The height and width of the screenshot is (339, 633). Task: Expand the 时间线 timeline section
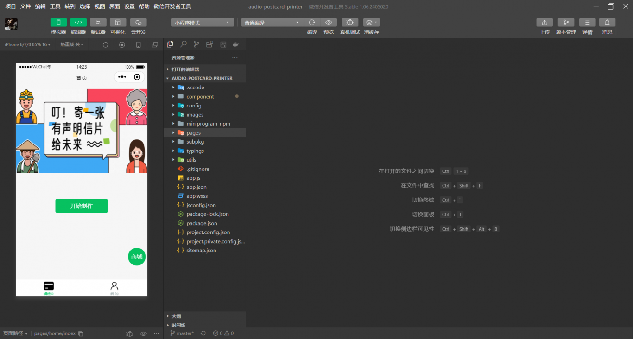click(x=204, y=325)
